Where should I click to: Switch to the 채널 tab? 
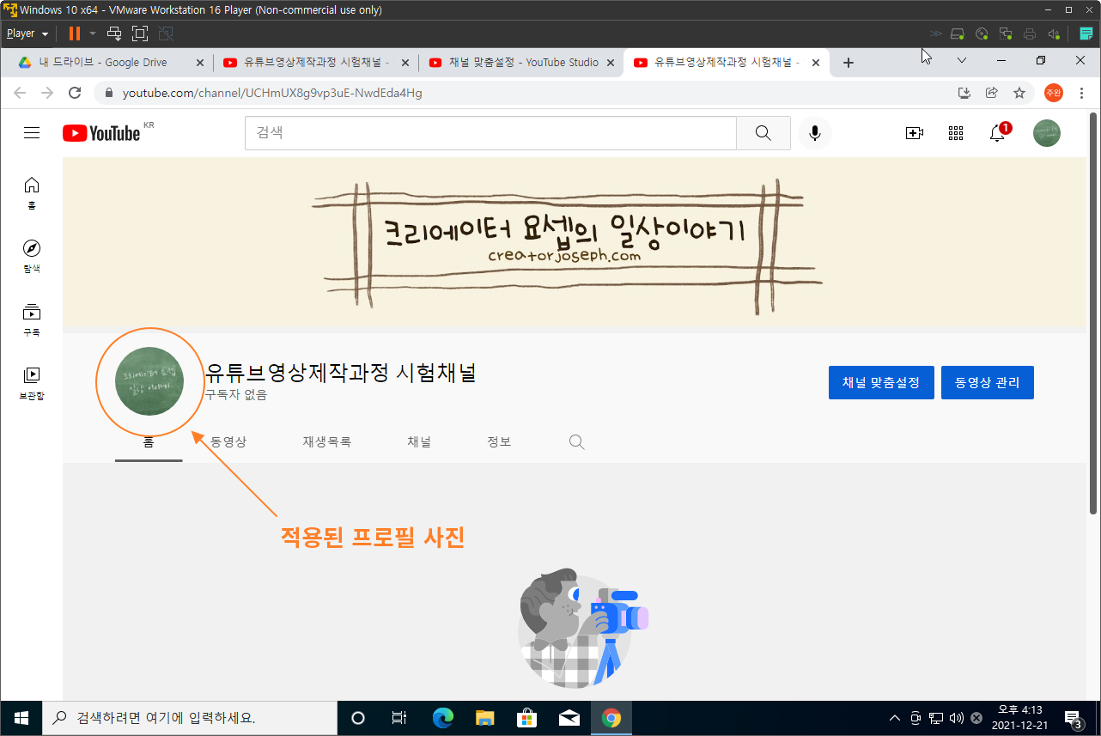[419, 442]
